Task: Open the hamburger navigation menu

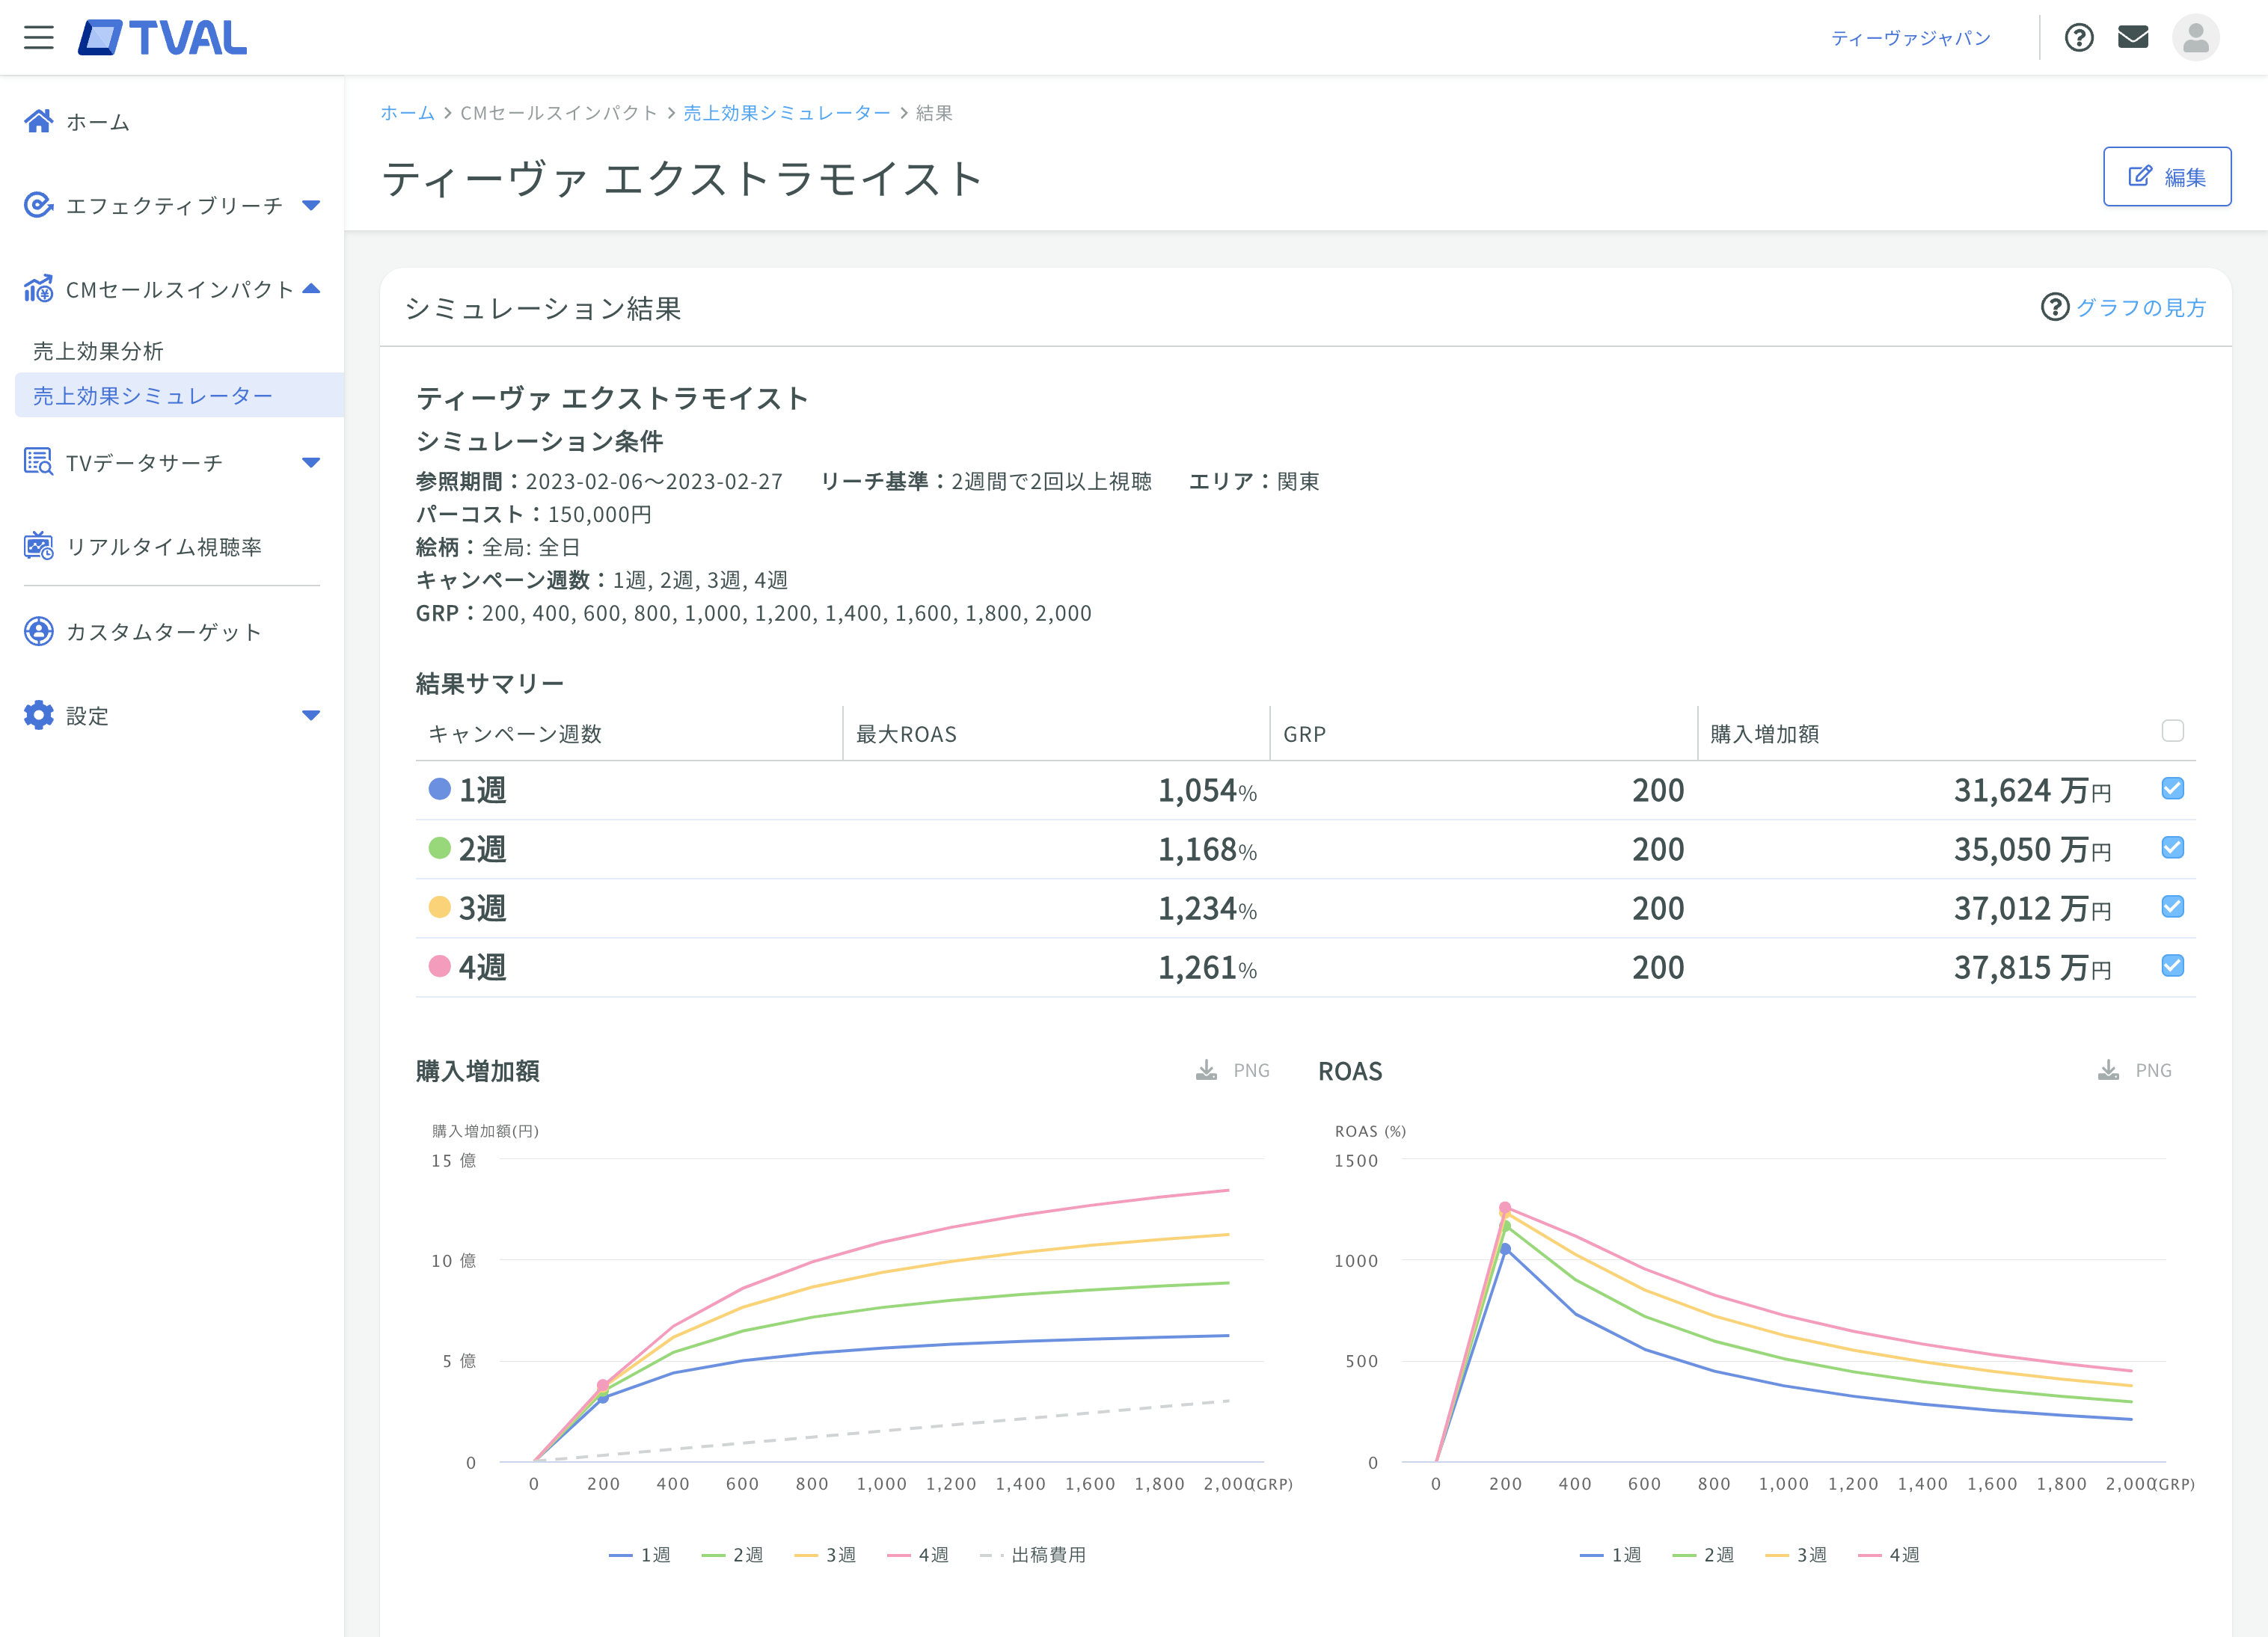Action: point(38,37)
